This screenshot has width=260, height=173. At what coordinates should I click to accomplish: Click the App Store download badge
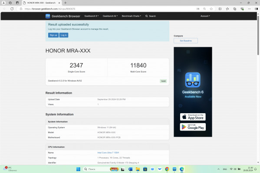193,117
